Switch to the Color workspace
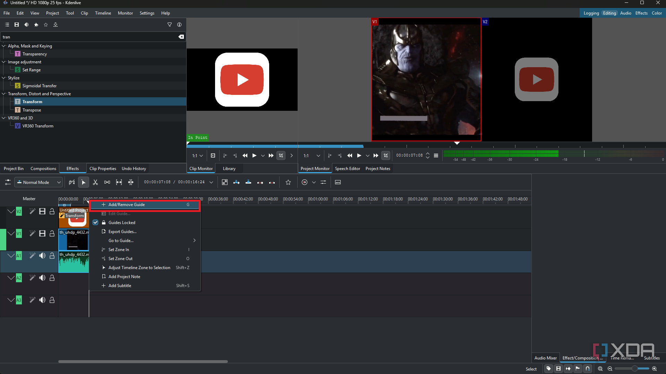Image resolution: width=666 pixels, height=374 pixels. click(x=657, y=13)
